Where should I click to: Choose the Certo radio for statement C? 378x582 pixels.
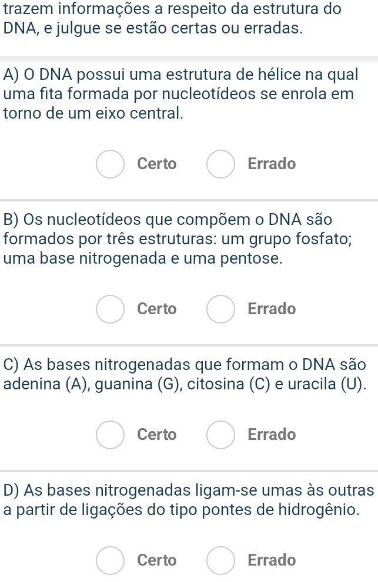(111, 435)
